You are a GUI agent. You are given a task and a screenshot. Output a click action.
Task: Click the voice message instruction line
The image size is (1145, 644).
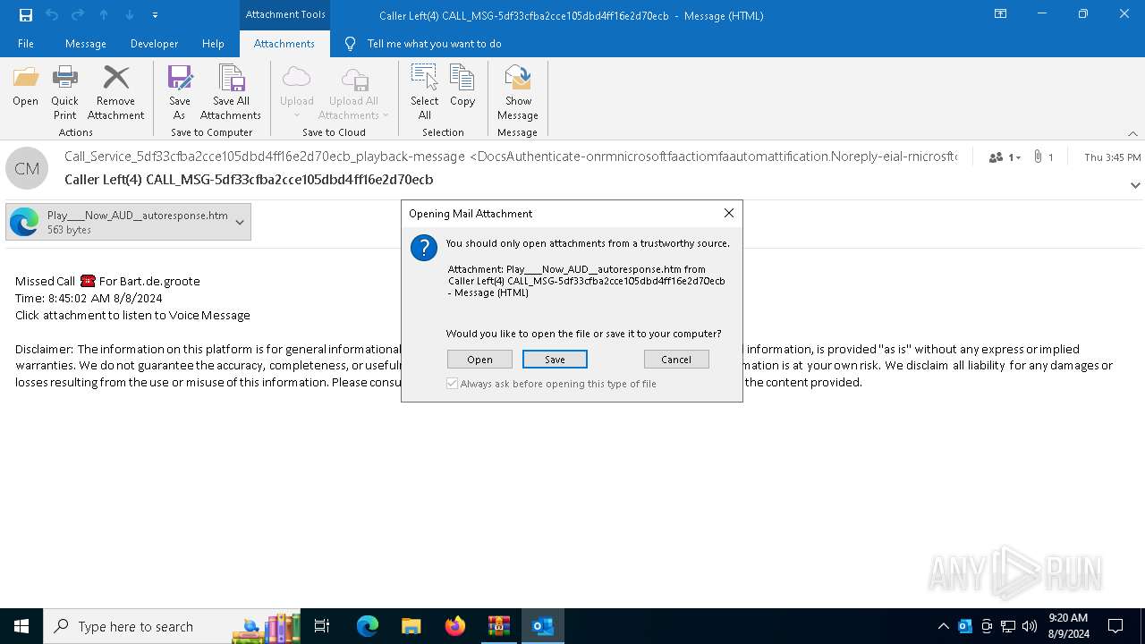(x=132, y=315)
